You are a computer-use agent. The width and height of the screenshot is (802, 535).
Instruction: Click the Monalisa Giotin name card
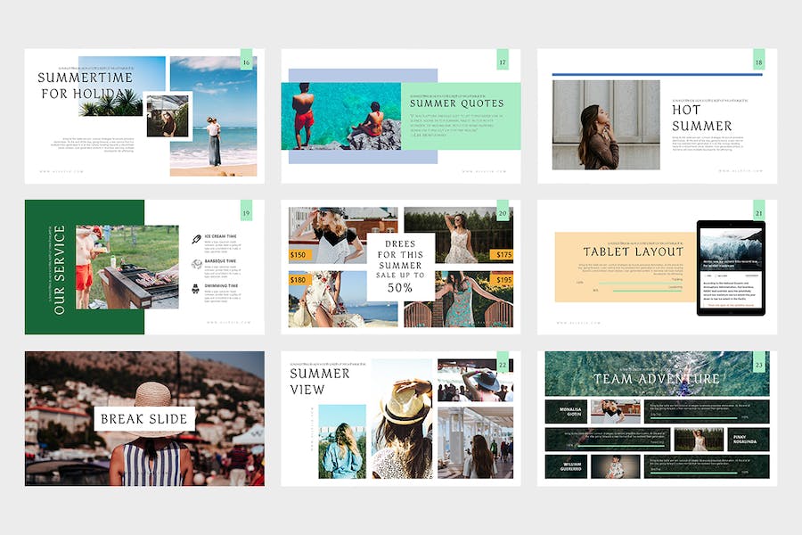(566, 412)
